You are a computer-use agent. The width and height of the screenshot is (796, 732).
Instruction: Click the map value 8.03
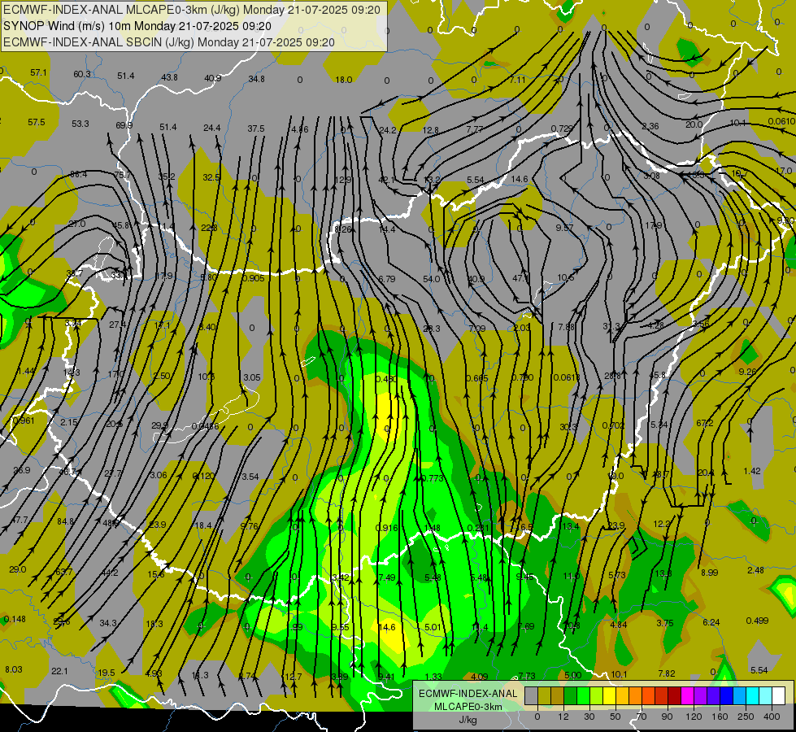pyautogui.click(x=14, y=669)
